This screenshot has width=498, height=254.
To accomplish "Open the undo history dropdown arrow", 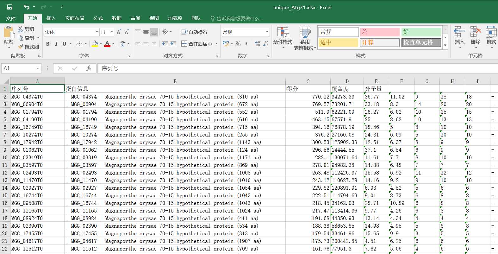I will pyautogui.click(x=34, y=7).
